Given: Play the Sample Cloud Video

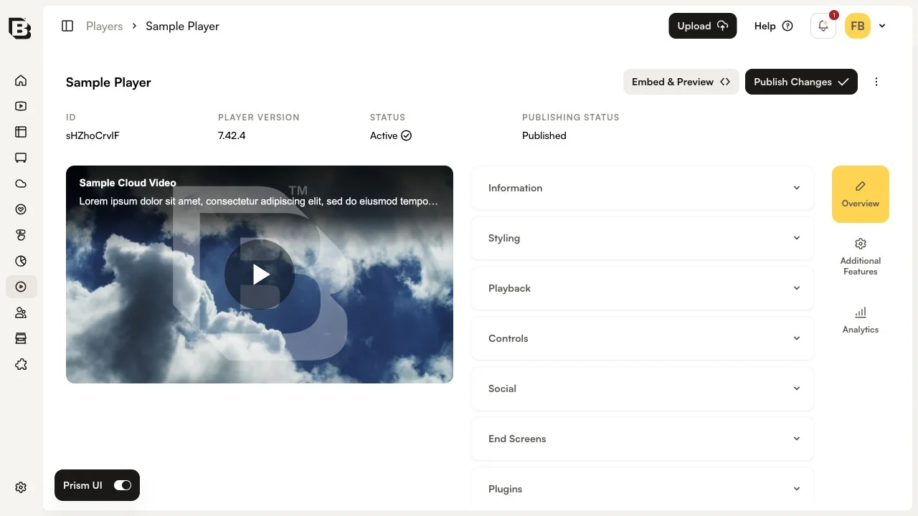Looking at the screenshot, I should pyautogui.click(x=260, y=274).
